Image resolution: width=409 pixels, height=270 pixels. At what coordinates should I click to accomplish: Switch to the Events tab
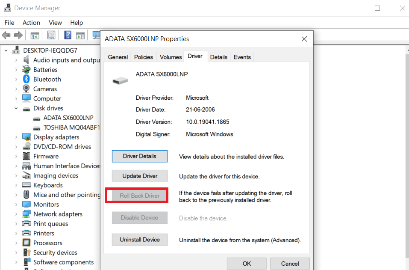click(242, 57)
